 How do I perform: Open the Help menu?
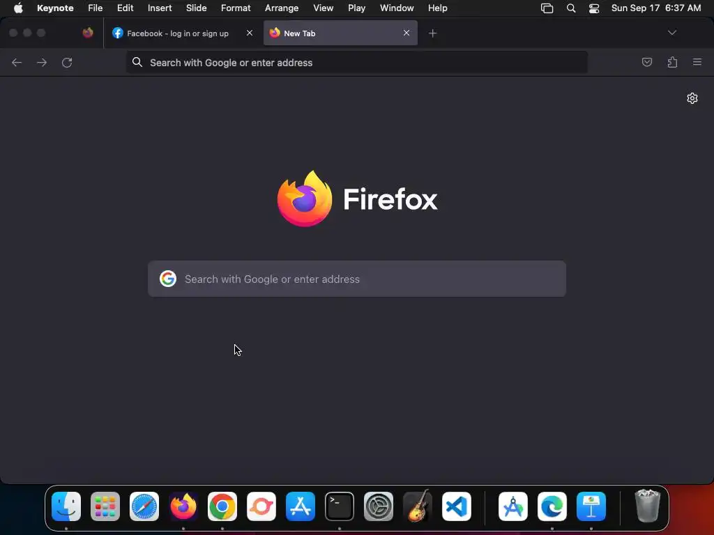[438, 8]
